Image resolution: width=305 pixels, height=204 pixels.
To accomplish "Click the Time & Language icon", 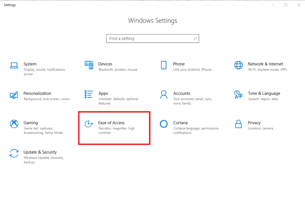I will 239,94.
